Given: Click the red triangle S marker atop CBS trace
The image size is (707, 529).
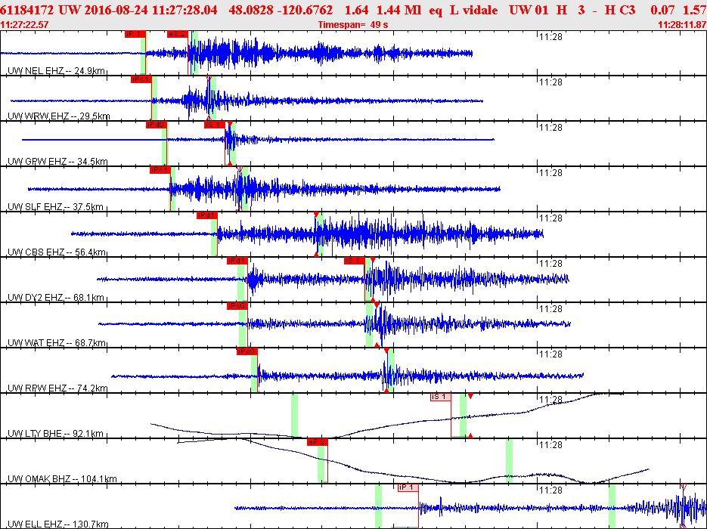Looking at the screenshot, I should coord(316,214).
